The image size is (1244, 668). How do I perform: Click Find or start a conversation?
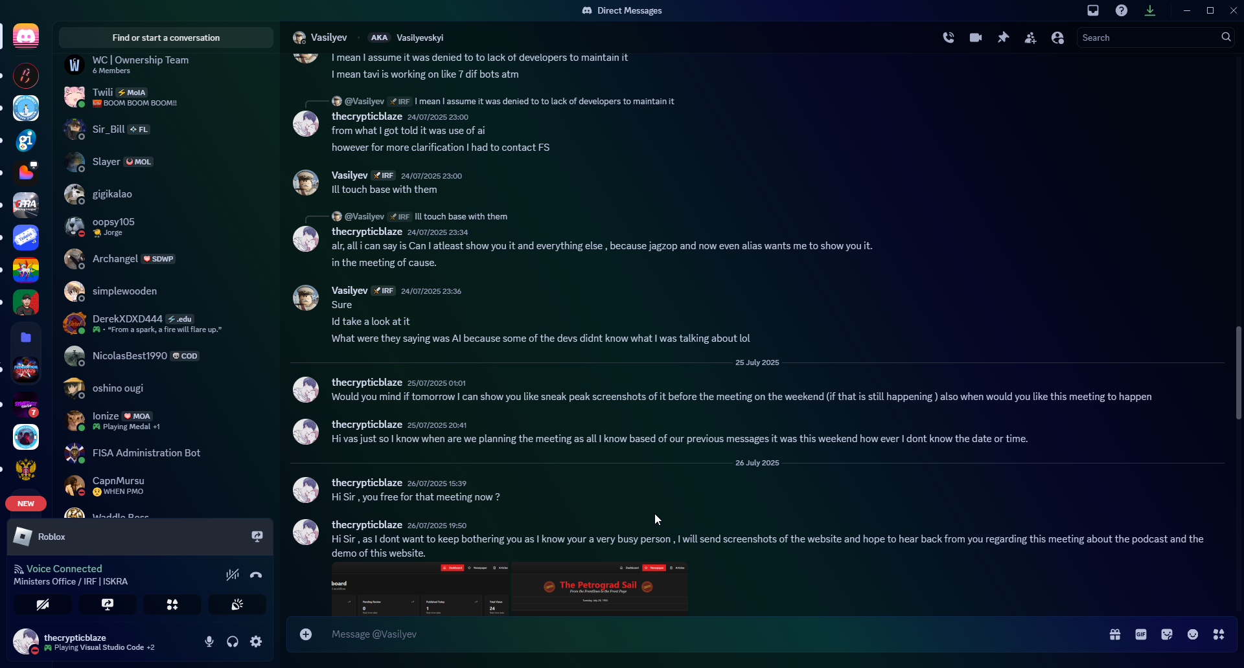point(166,38)
